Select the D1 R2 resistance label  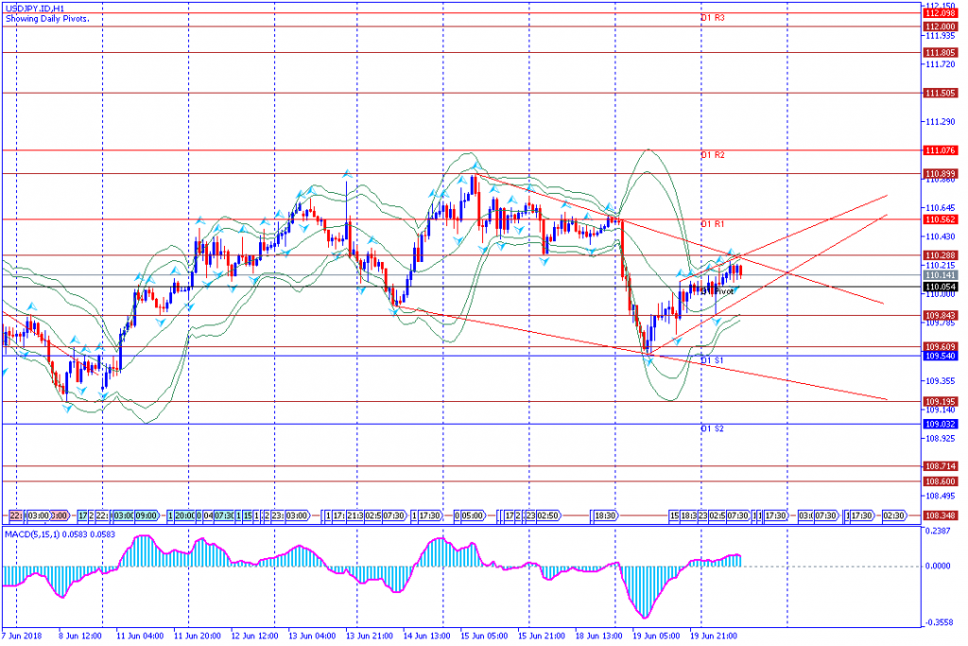[712, 154]
